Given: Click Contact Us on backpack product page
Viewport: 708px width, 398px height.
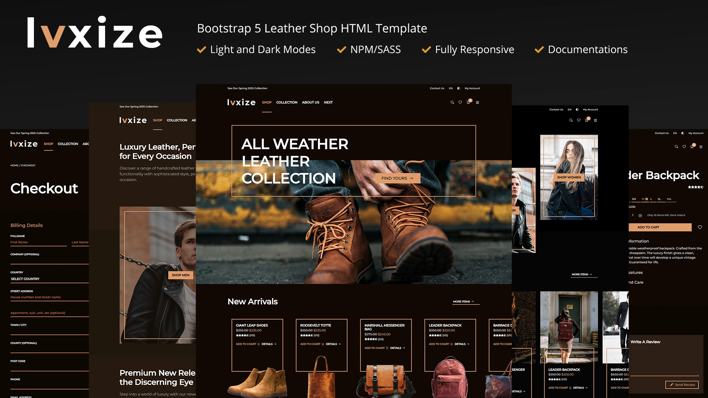Looking at the screenshot, I should coord(662,133).
